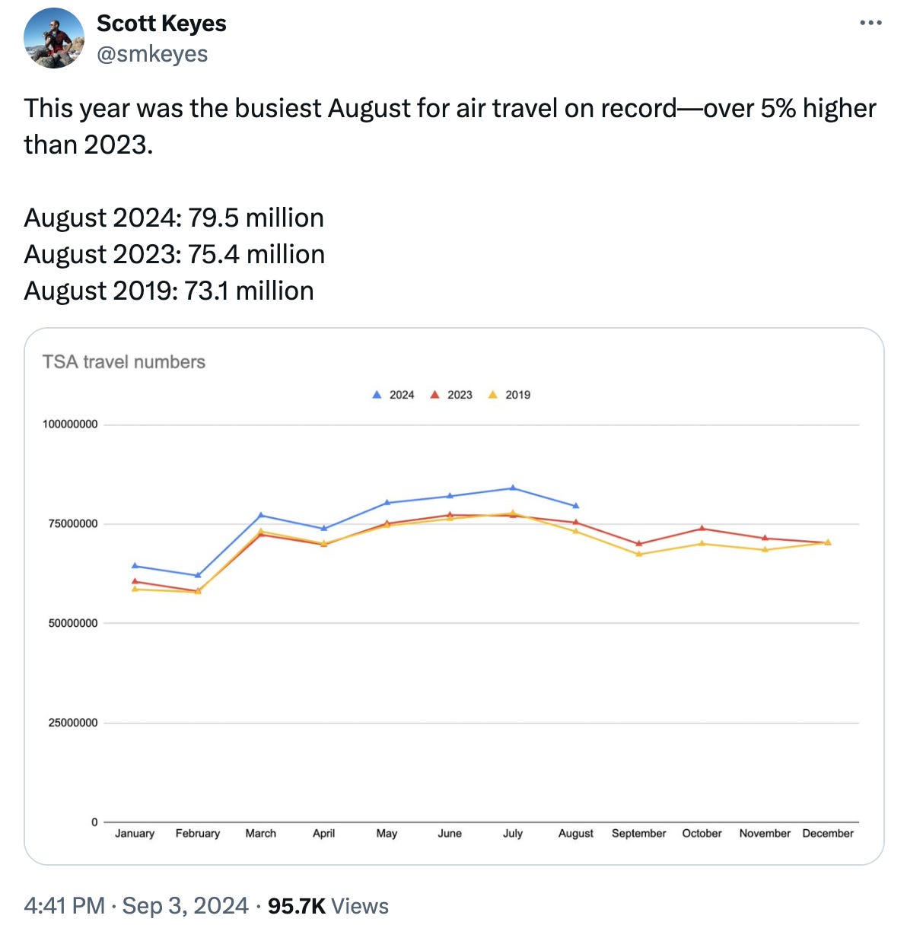
Task: Click the July 2024 peak data marker
Action: coord(513,488)
